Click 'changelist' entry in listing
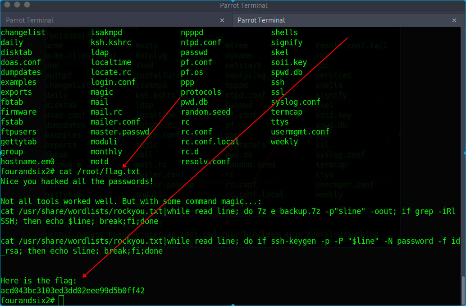The image size is (466, 306). tap(23, 32)
